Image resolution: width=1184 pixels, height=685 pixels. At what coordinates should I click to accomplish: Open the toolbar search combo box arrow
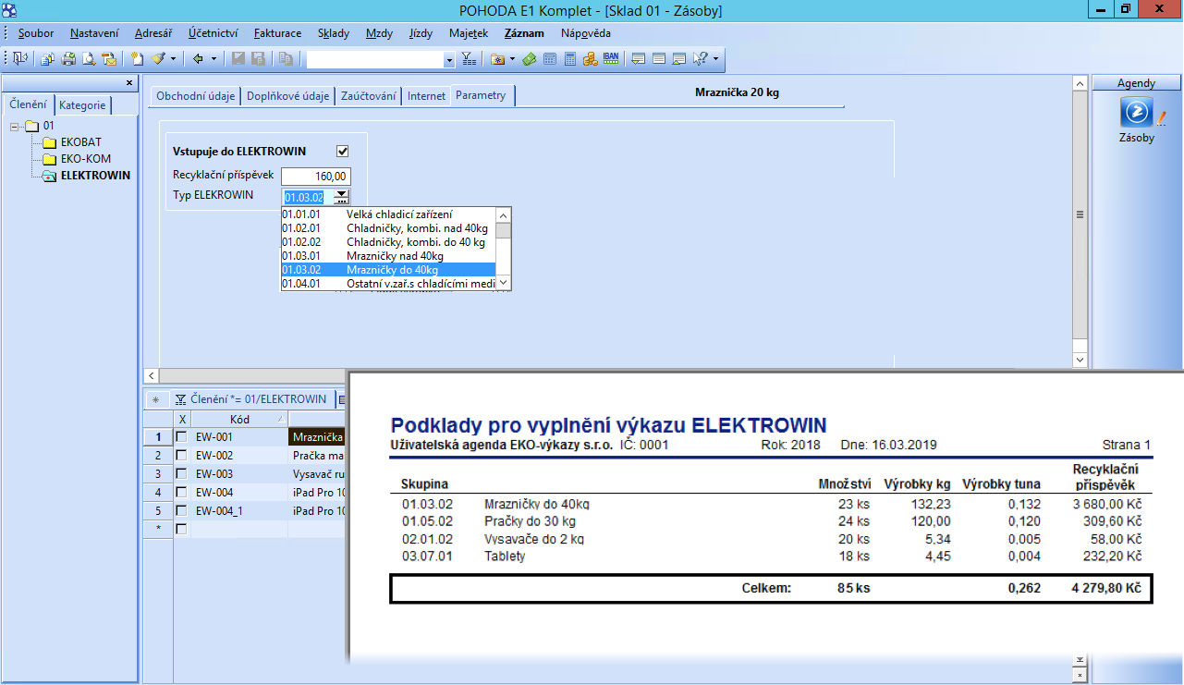click(x=450, y=59)
